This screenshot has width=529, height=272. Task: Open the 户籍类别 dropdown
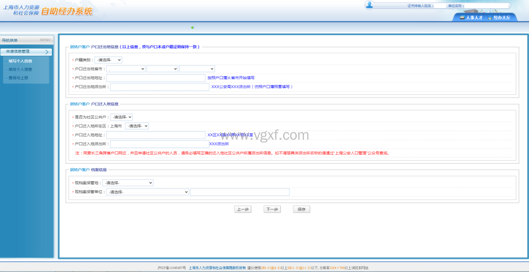(108, 60)
